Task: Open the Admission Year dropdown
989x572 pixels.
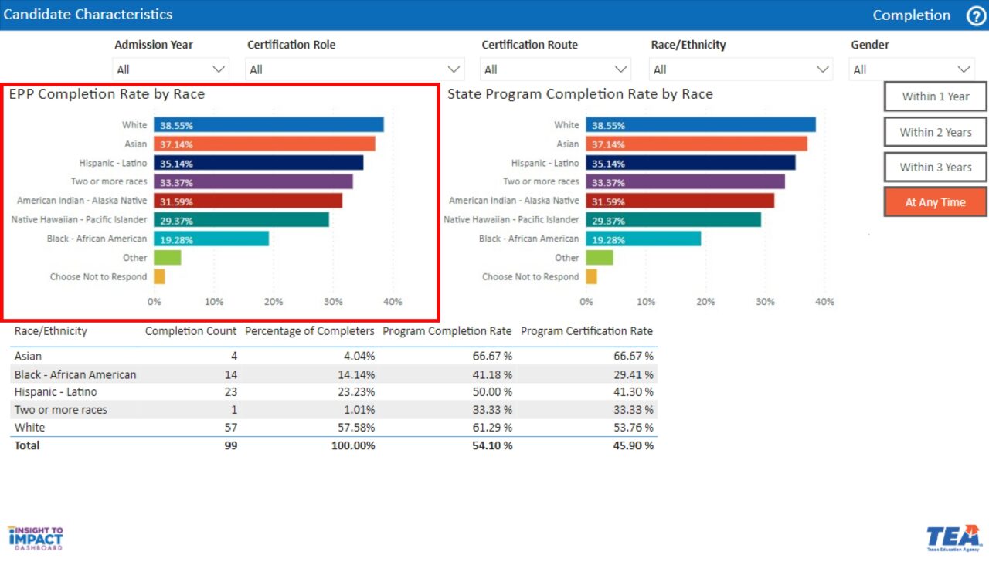Action: 171,69
